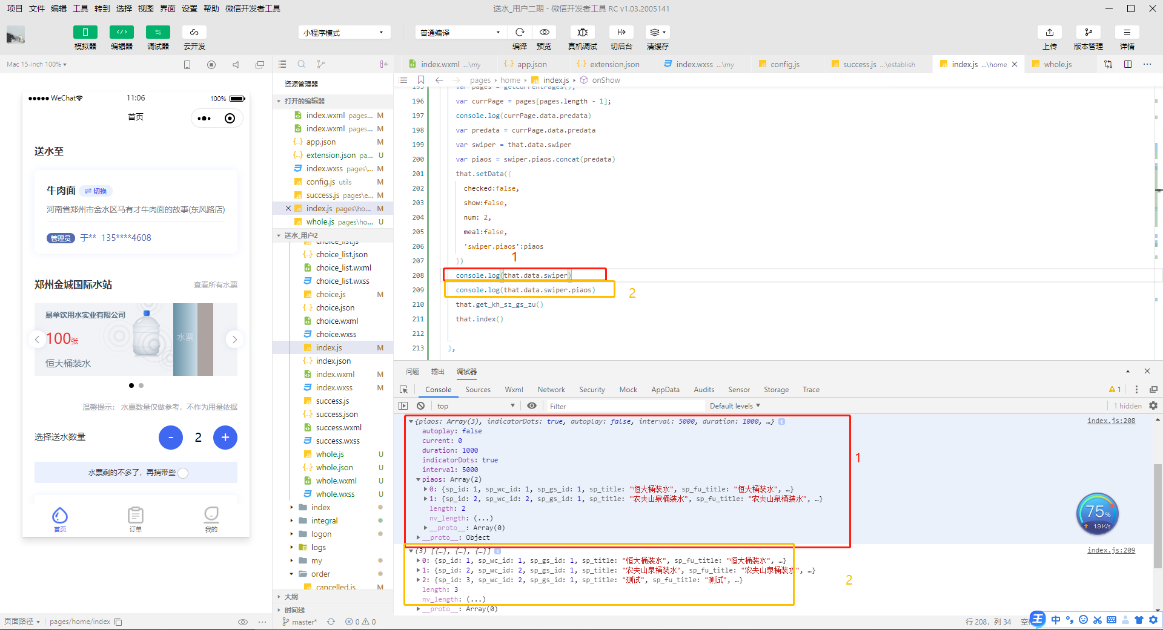Toggle the simulator panel button
Screen dimensions: 1163x630
(x=85, y=32)
